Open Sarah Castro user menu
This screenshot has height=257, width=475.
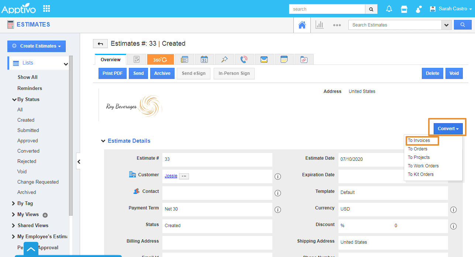(x=451, y=9)
